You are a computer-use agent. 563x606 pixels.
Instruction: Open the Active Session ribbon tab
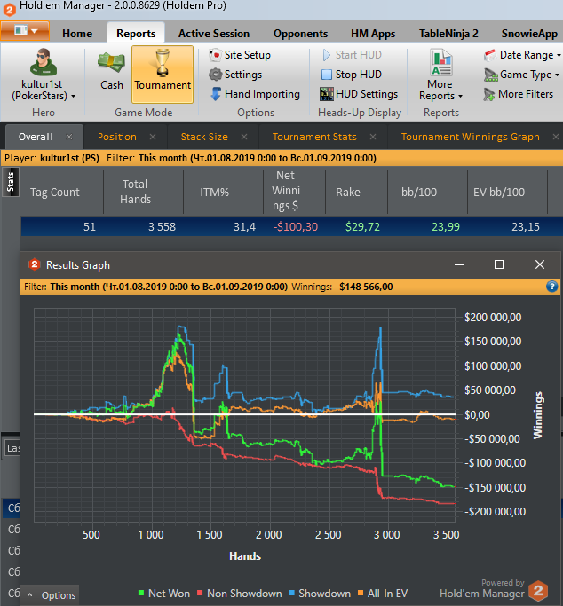tap(214, 34)
